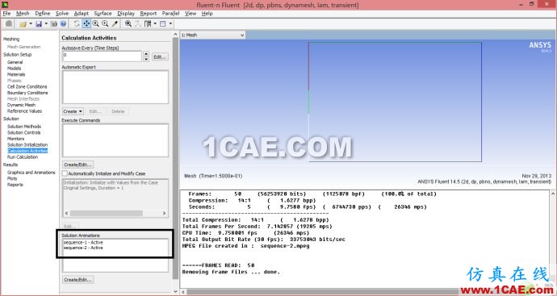Select the probe eyedropper tool
The image size is (557, 296).
(115, 23)
